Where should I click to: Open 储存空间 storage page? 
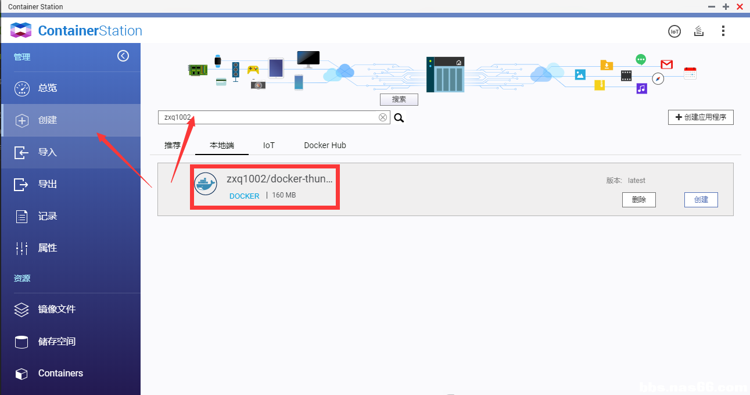pyautogui.click(x=57, y=342)
